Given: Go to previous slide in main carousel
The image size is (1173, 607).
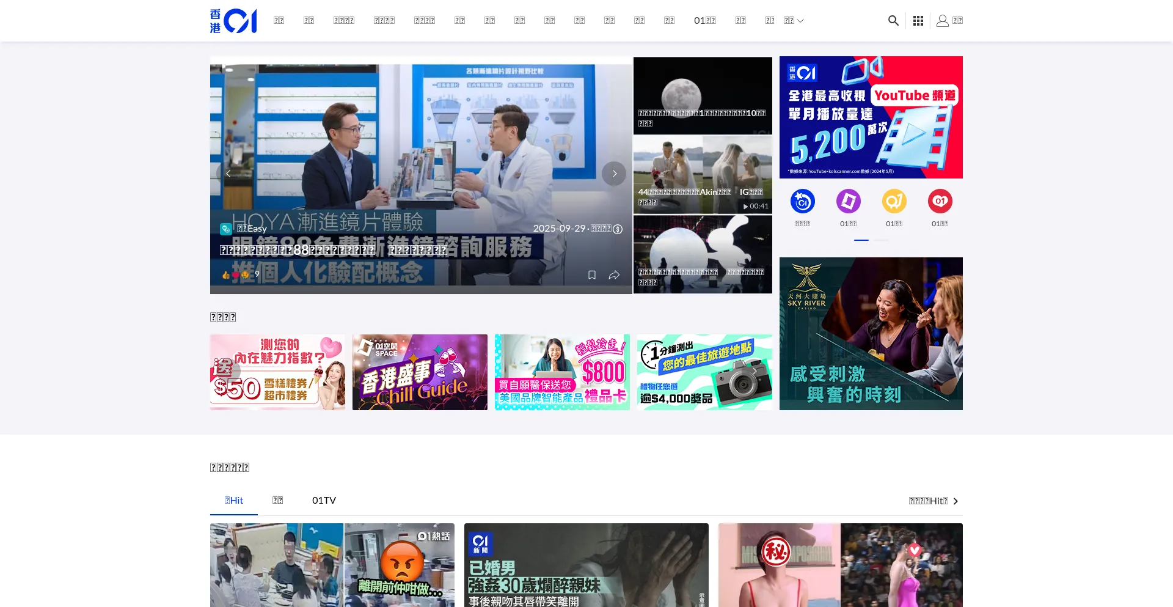Looking at the screenshot, I should click(228, 174).
